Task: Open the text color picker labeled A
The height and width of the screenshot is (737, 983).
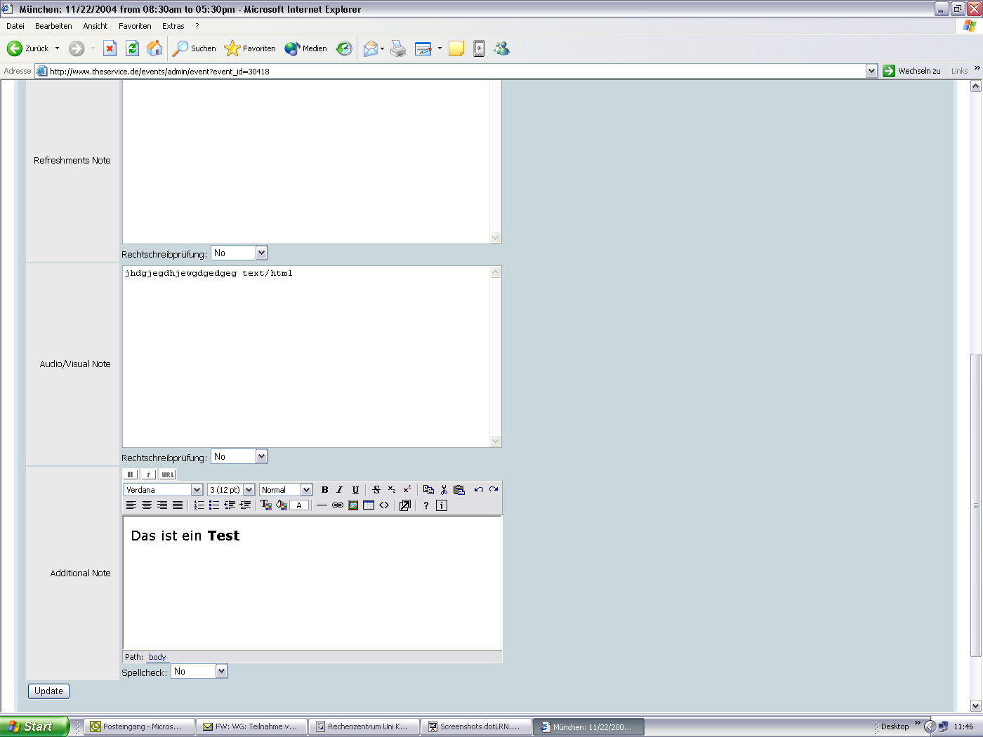Action: [299, 505]
